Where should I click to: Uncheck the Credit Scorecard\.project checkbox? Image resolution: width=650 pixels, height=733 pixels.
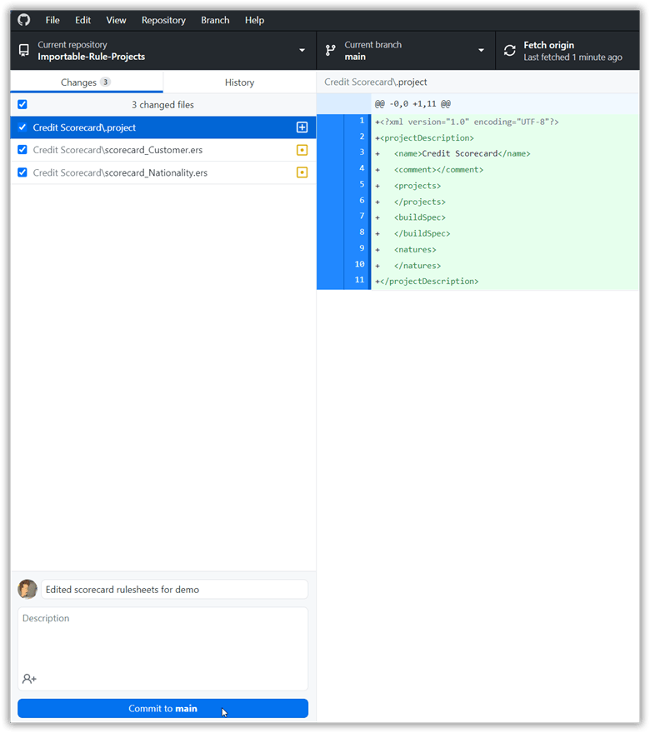click(22, 127)
